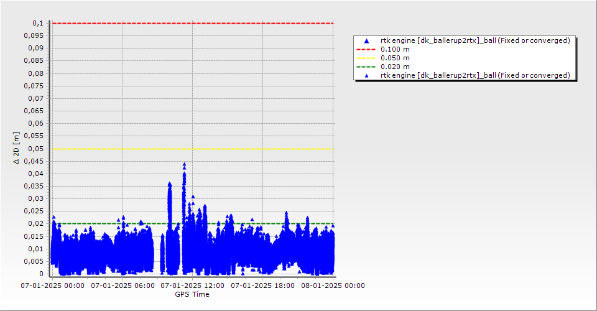Click the red dashed threshold line in the plot
Screen dimensions: 597x311
[193, 23]
